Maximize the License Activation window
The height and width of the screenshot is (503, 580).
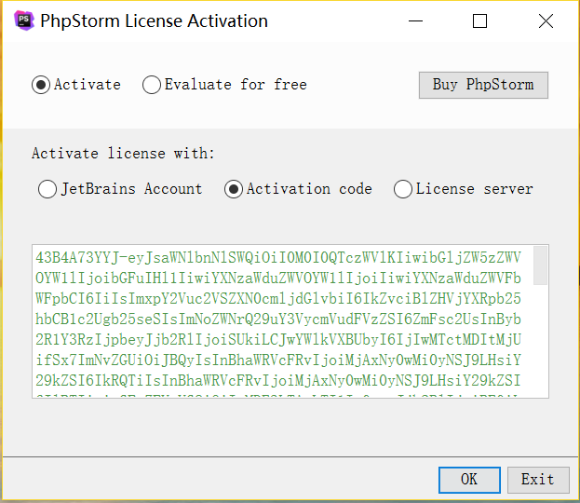pyautogui.click(x=479, y=21)
